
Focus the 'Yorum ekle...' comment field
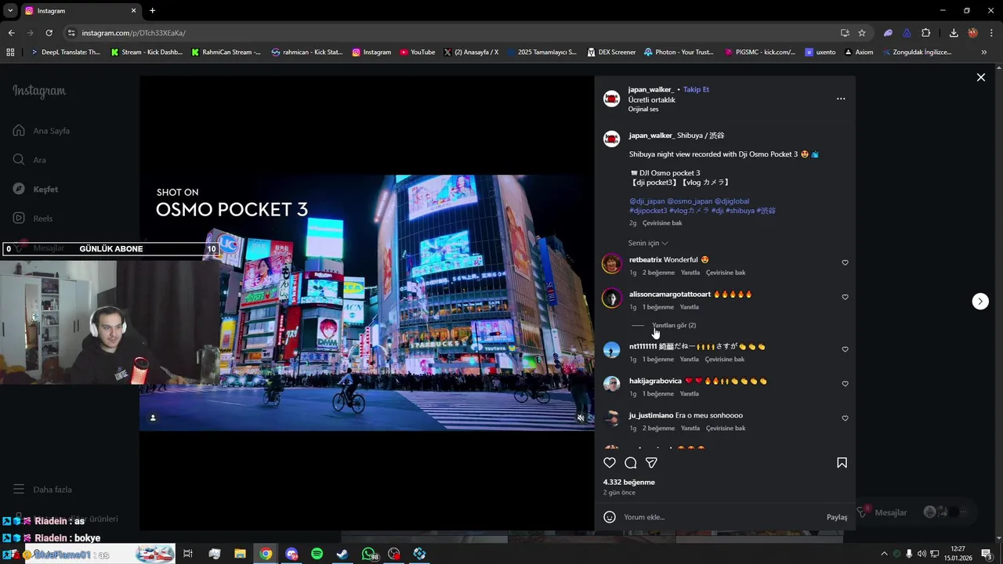(721, 517)
